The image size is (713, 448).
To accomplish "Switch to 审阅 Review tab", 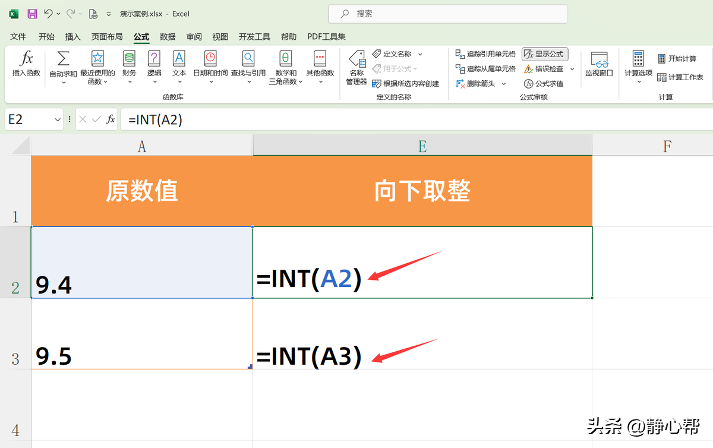I will 194,37.
